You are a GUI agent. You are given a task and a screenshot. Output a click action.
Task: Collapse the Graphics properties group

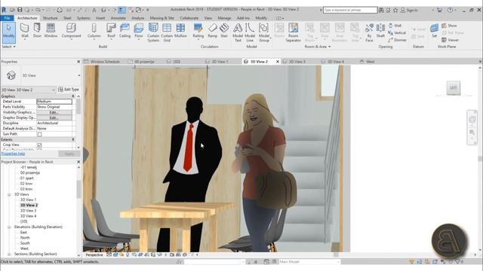(x=73, y=96)
